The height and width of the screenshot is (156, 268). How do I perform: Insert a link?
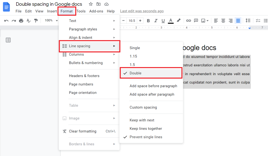click(188, 20)
